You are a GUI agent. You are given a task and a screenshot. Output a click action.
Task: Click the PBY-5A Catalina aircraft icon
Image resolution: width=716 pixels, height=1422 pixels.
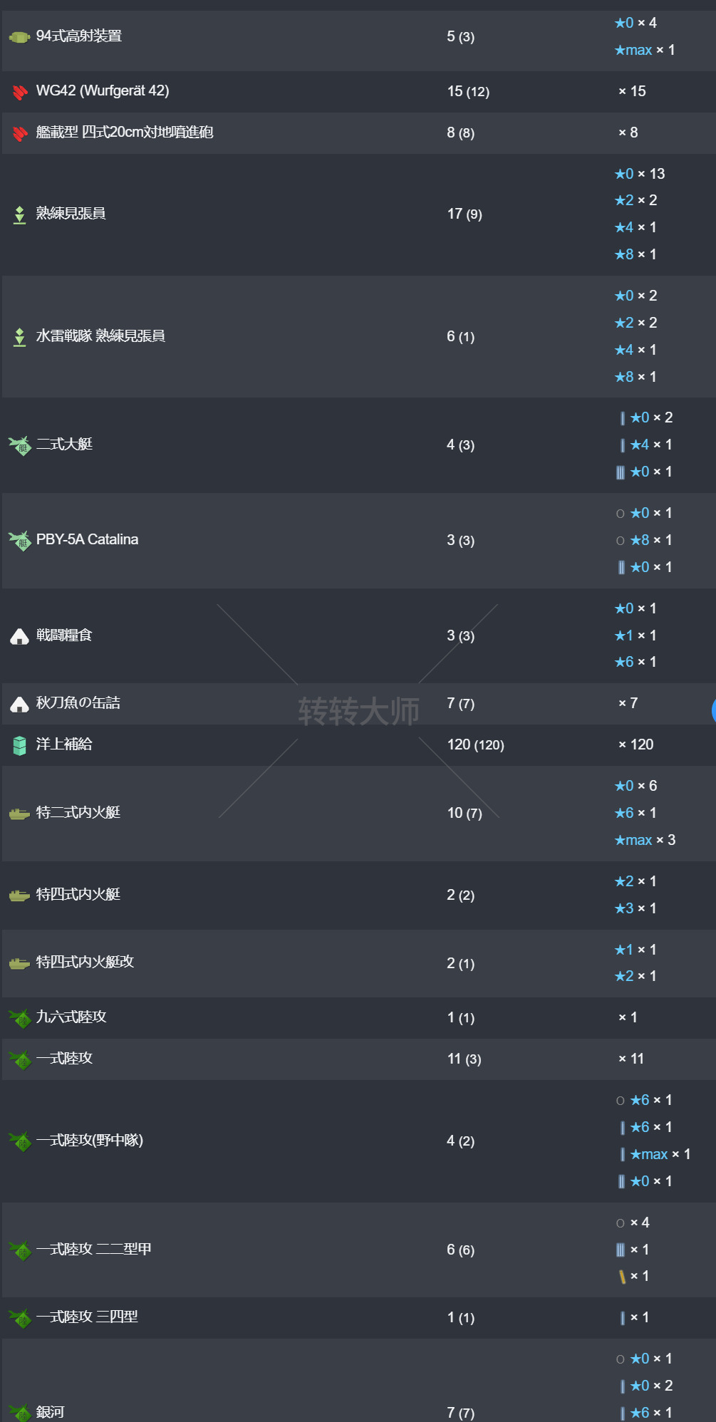(x=19, y=541)
